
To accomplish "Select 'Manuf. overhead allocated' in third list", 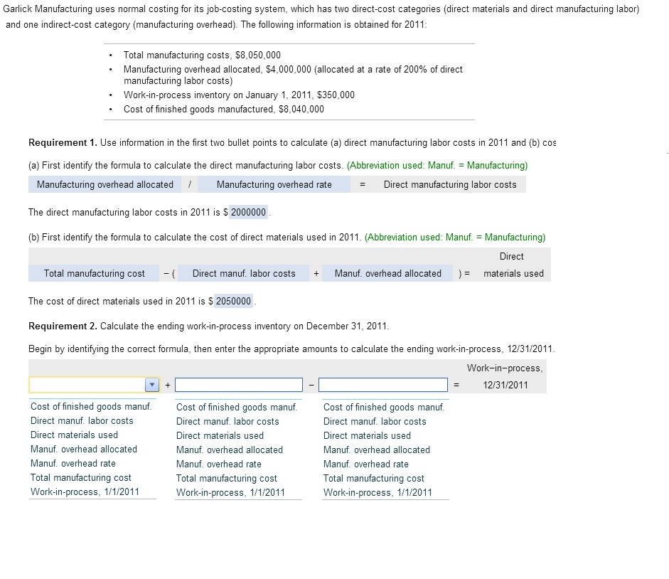I will point(377,450).
